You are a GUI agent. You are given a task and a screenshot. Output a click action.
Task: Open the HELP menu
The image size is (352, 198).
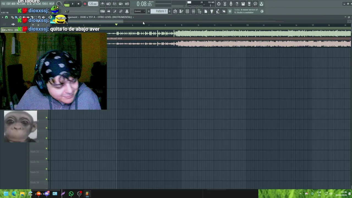pyautogui.click(x=52, y=4)
